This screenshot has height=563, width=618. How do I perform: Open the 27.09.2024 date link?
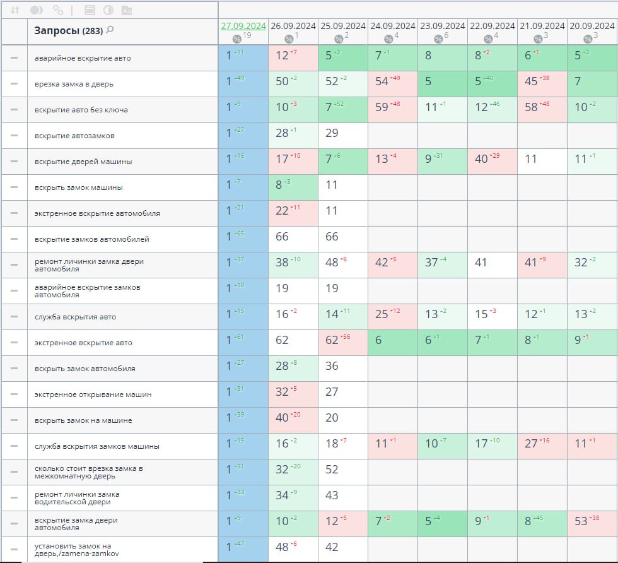pyautogui.click(x=243, y=26)
